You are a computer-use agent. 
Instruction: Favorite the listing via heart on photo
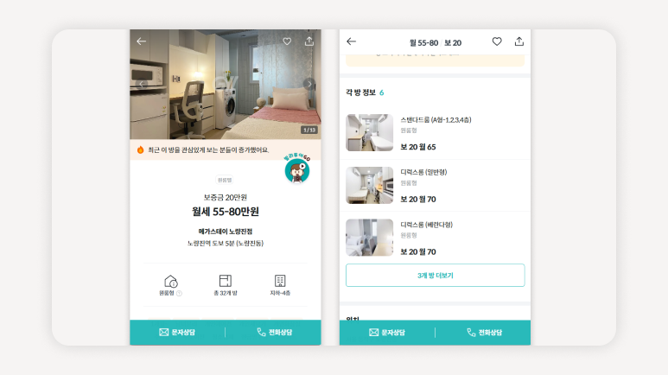coord(287,41)
